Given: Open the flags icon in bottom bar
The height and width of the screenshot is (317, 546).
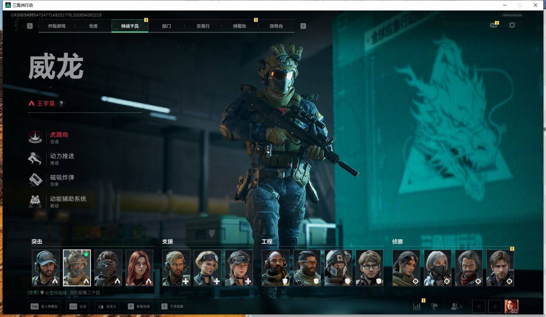Looking at the screenshot, I should click(x=435, y=307).
